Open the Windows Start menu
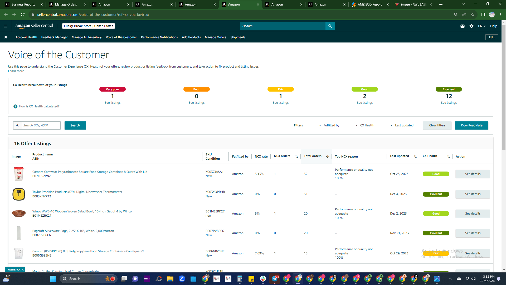 click(53, 279)
